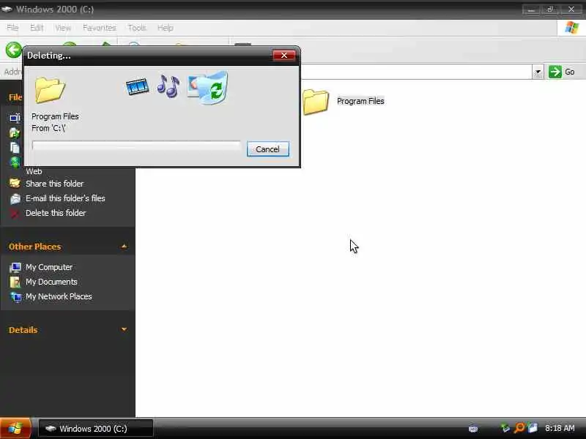Click the My Computer icon in sidebar

pyautogui.click(x=15, y=267)
